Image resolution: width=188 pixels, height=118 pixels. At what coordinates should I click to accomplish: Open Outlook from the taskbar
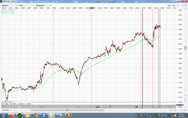pos(28,116)
